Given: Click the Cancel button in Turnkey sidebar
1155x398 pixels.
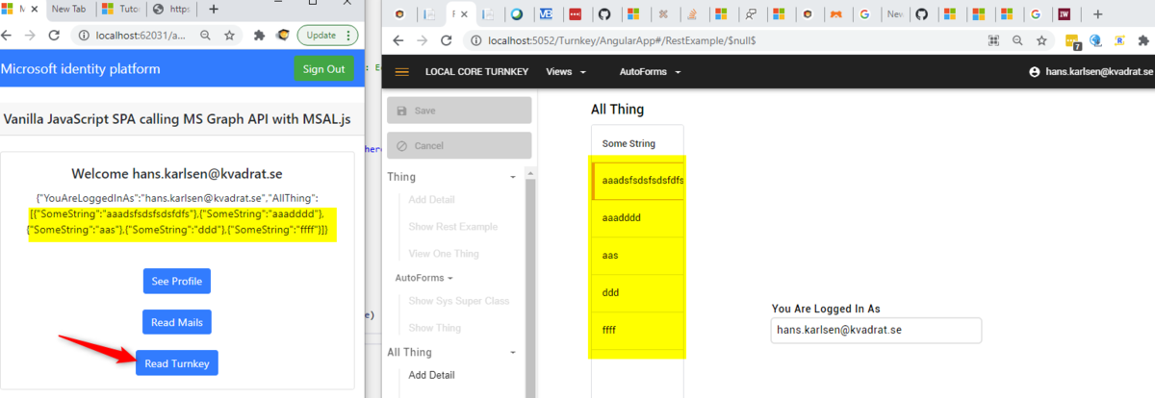Looking at the screenshot, I should [459, 146].
